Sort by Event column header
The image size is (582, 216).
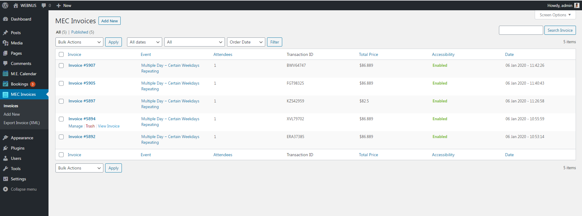[x=146, y=54]
